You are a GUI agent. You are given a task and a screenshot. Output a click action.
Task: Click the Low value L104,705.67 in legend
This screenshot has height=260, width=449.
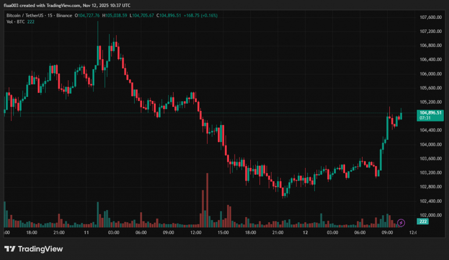click(x=142, y=15)
